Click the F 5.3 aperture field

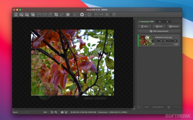(x=170, y=41)
